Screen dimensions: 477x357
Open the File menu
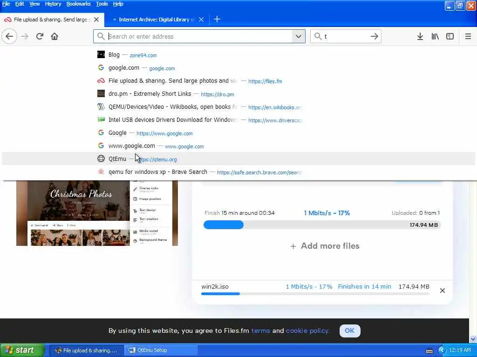[6, 4]
